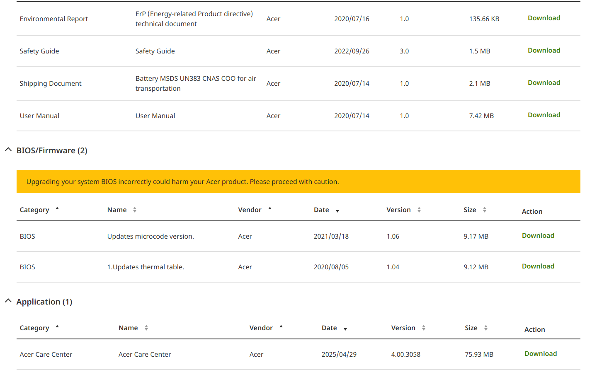Viewport: 597px width, 370px height.
Task: Sort Application table by Name arrows
Action: 146,328
